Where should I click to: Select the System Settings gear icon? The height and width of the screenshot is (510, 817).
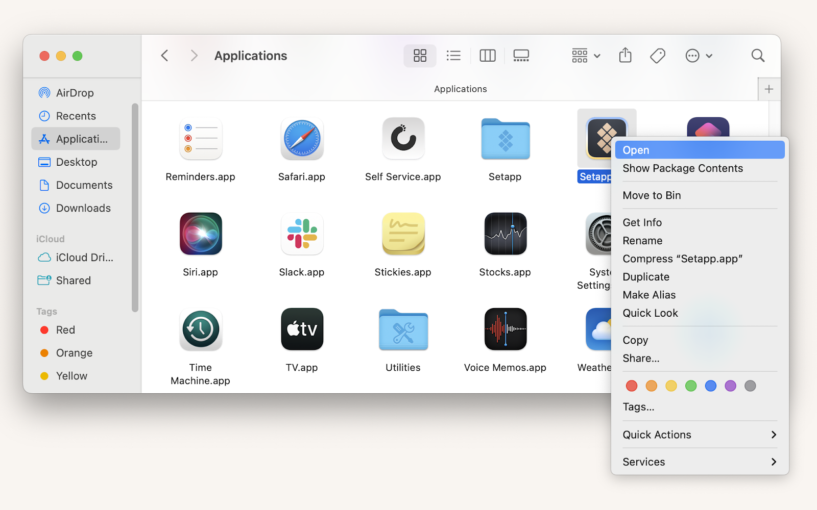coord(598,234)
